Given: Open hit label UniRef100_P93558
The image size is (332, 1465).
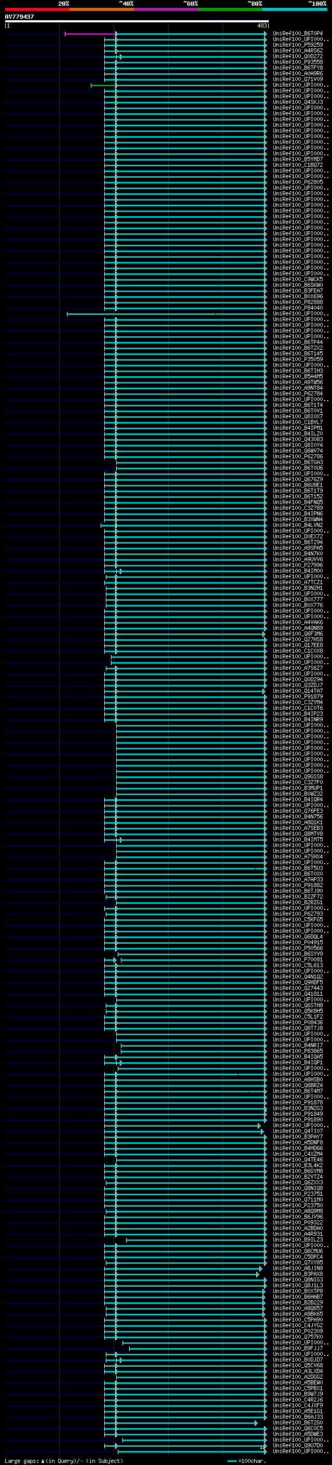Looking at the screenshot, I should pos(297,62).
